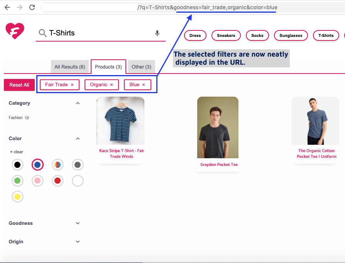Viewport: 345px width, 263px height.
Task: Click the page reload icon
Action: 32,7
